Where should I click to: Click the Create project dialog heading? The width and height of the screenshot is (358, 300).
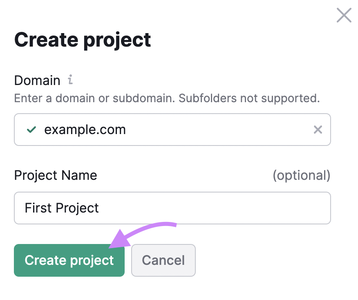pyautogui.click(x=83, y=40)
